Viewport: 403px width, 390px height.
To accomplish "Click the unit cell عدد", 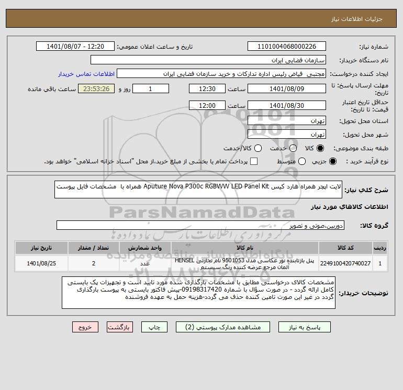I will pos(145,263).
